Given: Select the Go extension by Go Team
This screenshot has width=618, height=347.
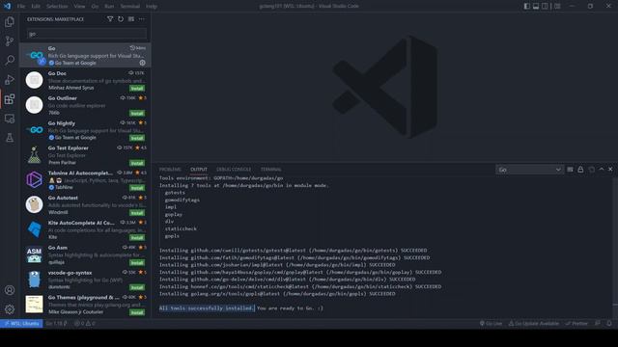Looking at the screenshot, I should tap(85, 55).
